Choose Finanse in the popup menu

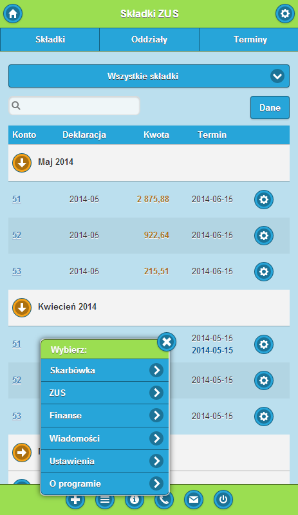[x=105, y=415]
